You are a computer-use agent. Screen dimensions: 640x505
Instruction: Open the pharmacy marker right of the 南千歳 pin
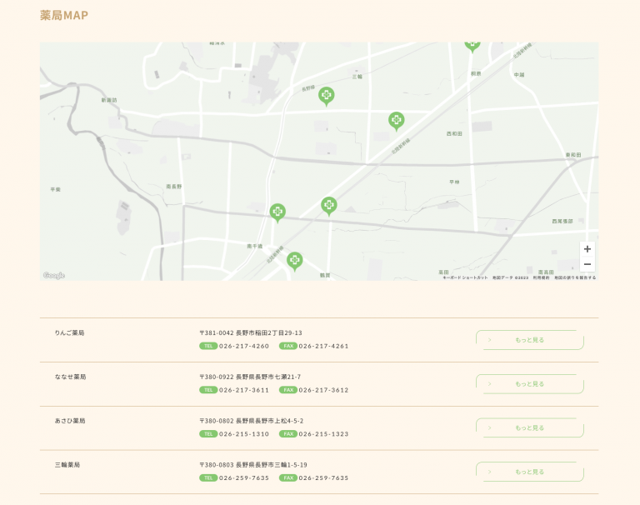pos(329,205)
